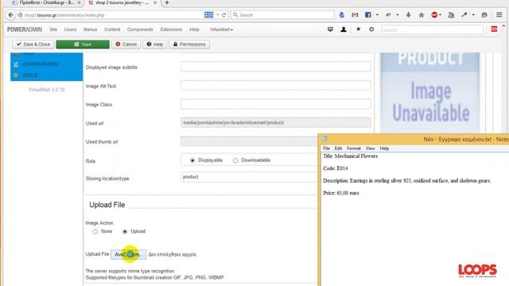The height and width of the screenshot is (286, 509).
Task: Open TOOLS in the VirtueMart sidebar
Action: tap(30, 75)
